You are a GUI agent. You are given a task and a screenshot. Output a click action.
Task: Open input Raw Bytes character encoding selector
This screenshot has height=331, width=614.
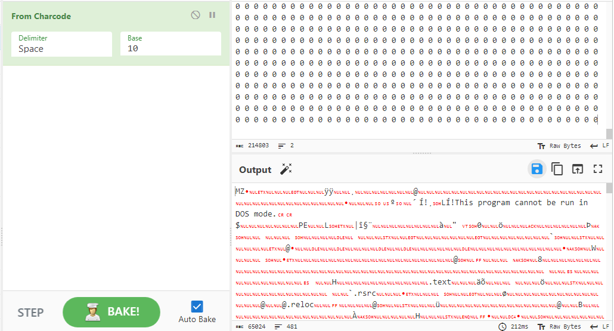(559, 146)
